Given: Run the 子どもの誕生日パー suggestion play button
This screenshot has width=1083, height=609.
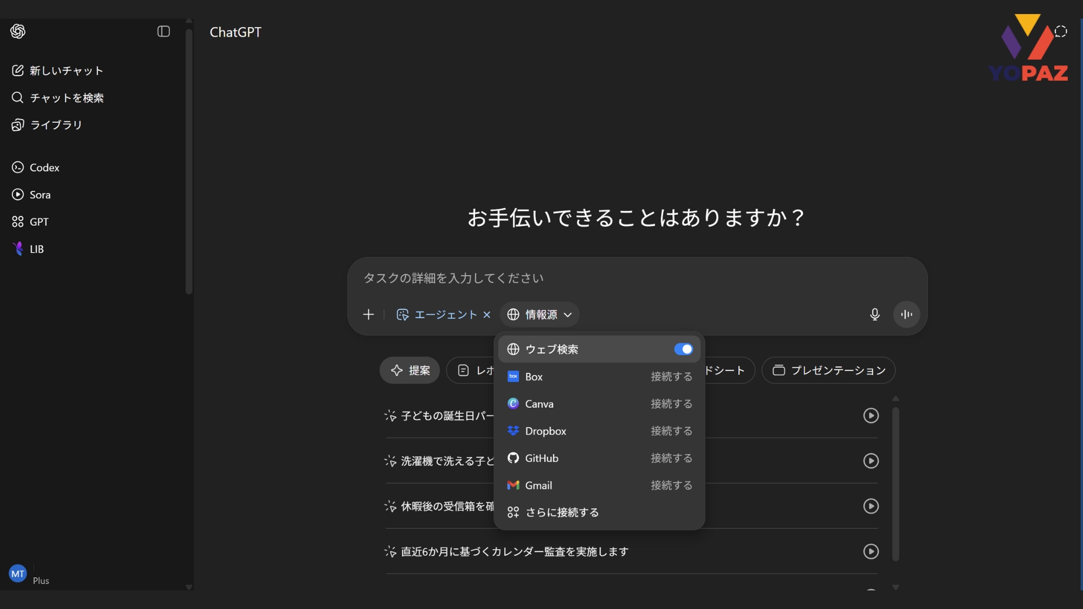Looking at the screenshot, I should pyautogui.click(x=871, y=416).
